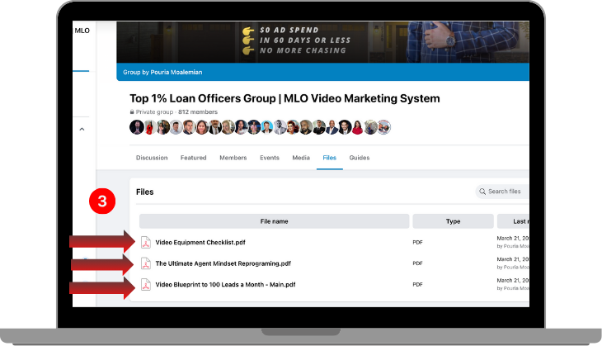Image resolution: width=602 pixels, height=346 pixels.
Task: Click PDF icon for Video Equipment Checklist
Action: (x=146, y=243)
